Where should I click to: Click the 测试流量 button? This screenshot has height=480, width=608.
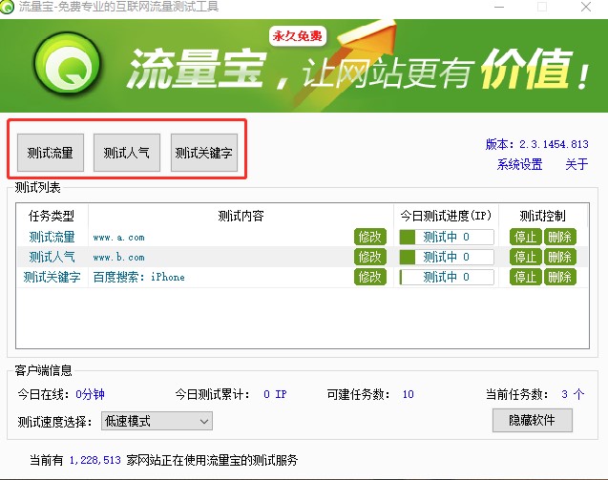pyautogui.click(x=51, y=153)
